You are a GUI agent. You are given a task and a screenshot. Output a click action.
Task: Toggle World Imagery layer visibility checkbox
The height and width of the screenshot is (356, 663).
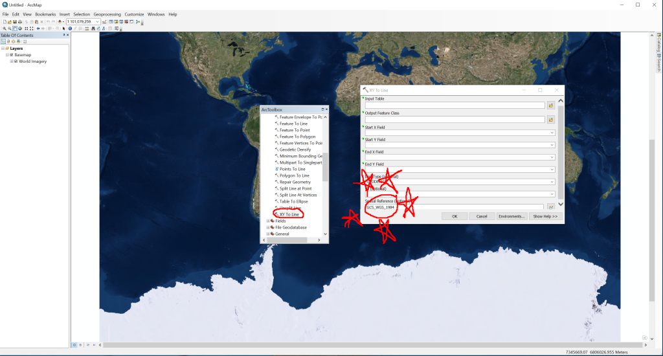[16, 61]
